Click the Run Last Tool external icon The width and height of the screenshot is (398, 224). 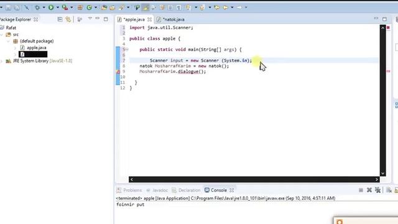[x=65, y=7]
